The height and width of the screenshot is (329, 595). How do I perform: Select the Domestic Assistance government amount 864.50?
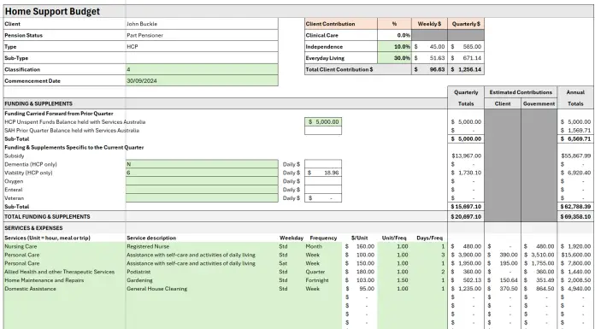point(539,288)
